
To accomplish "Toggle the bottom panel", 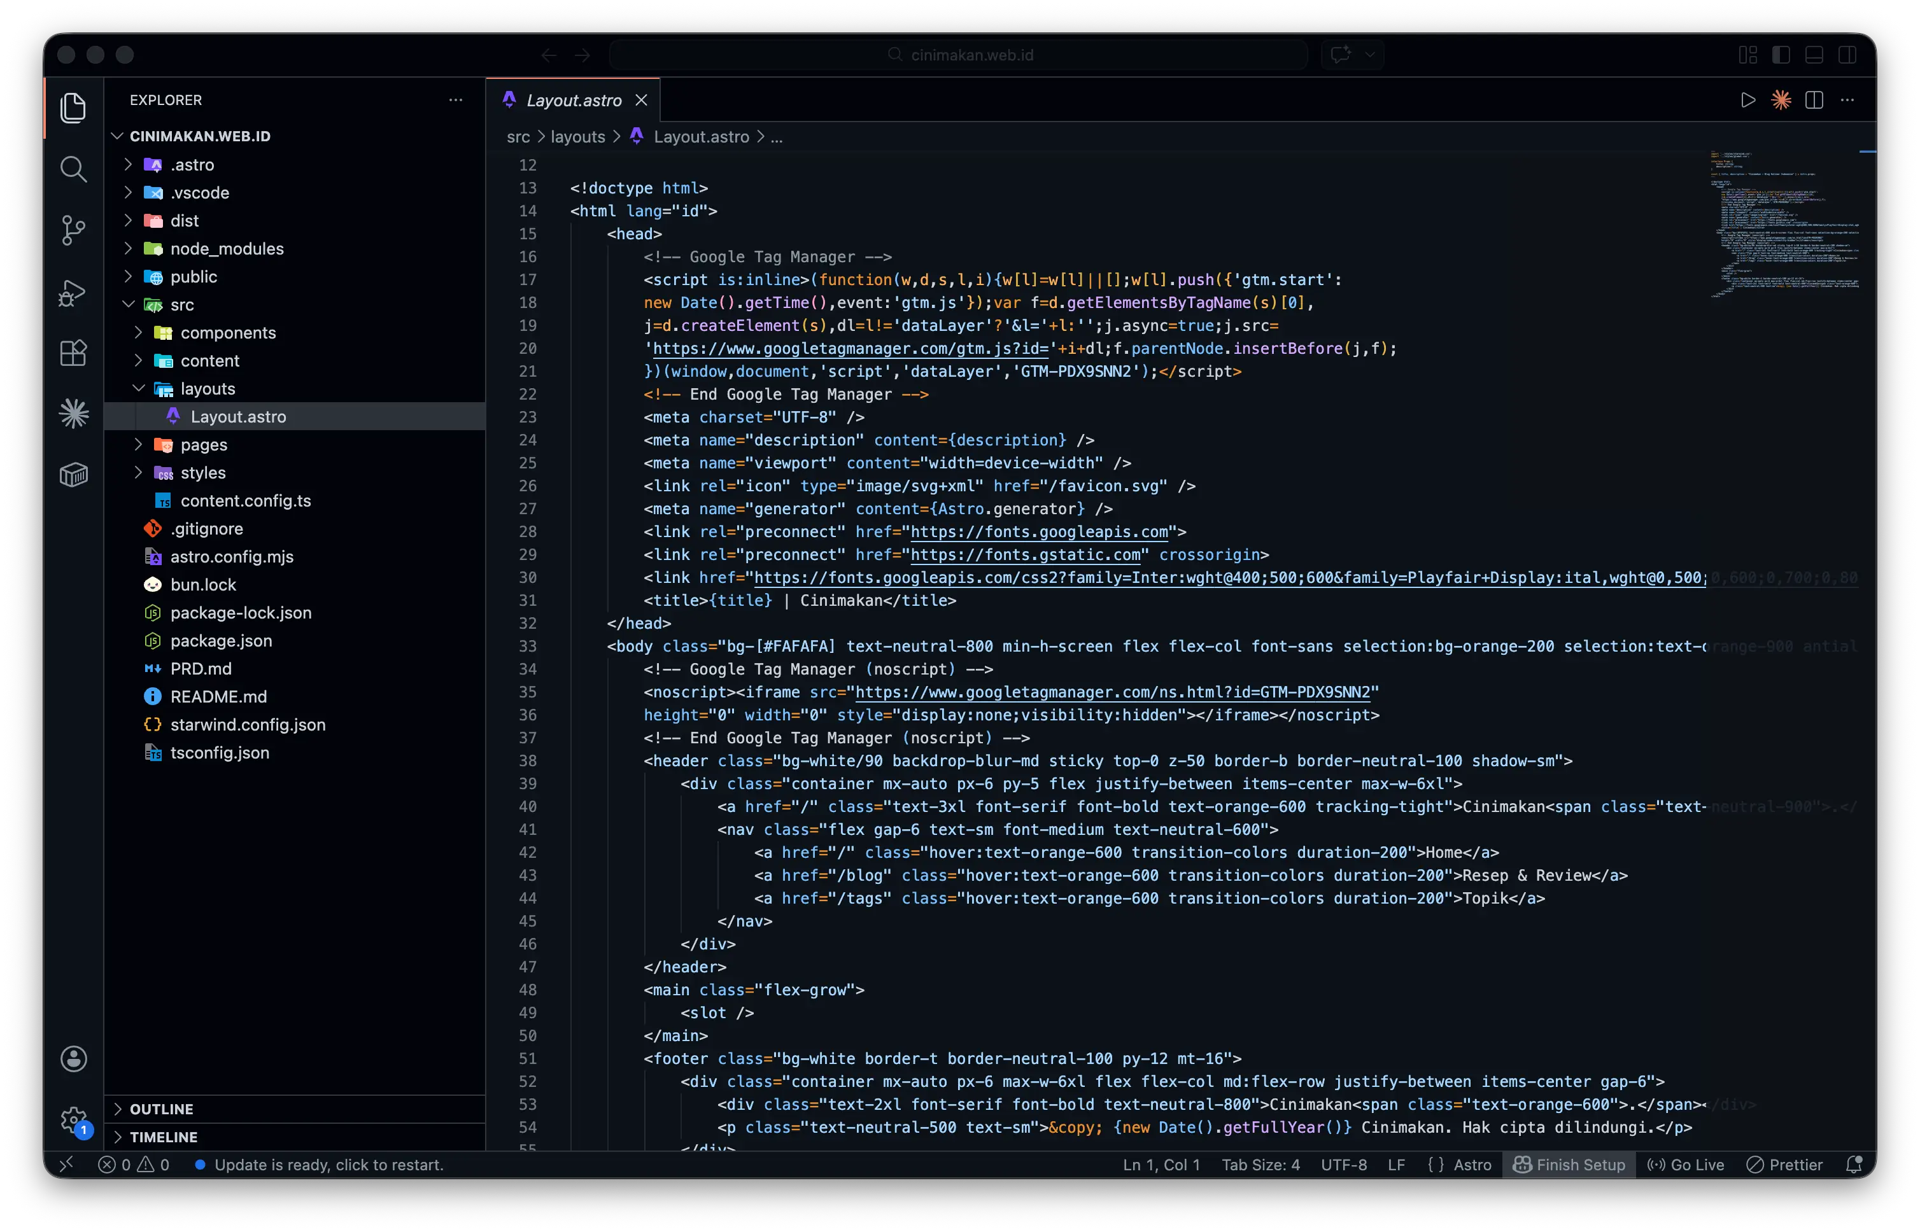I will point(1814,55).
